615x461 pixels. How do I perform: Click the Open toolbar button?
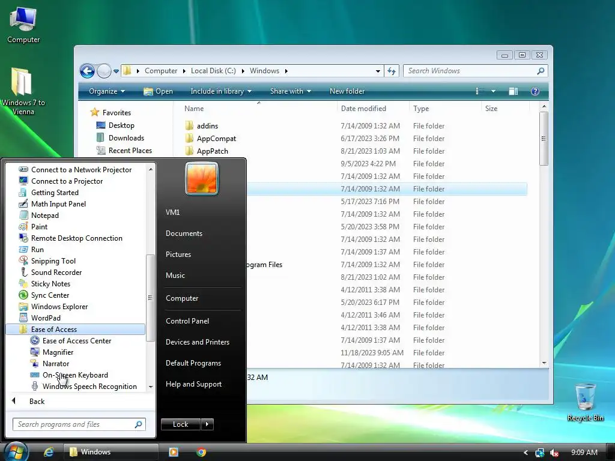click(159, 91)
